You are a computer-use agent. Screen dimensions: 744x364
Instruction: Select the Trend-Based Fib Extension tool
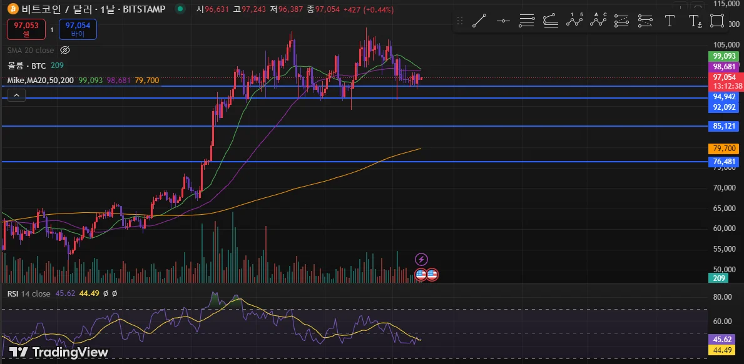pos(551,21)
